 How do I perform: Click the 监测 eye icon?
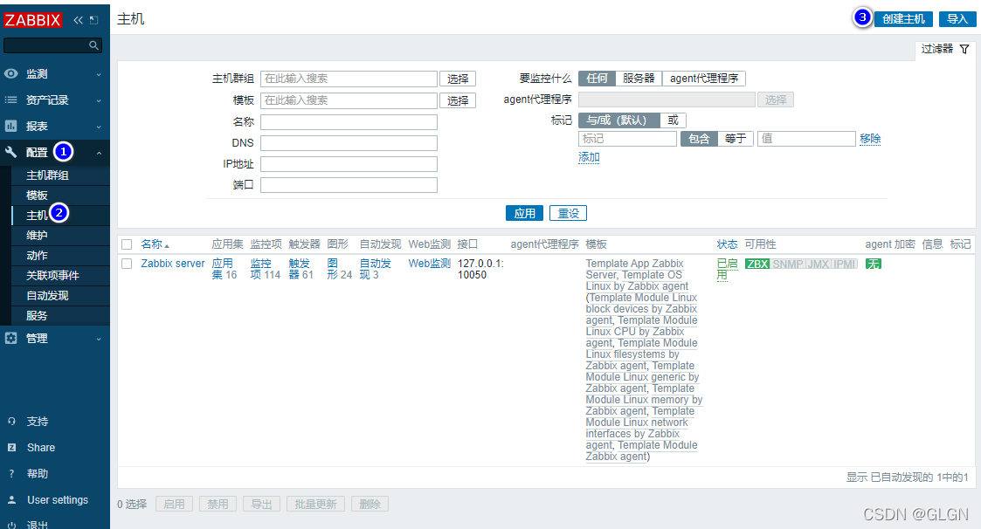click(11, 74)
